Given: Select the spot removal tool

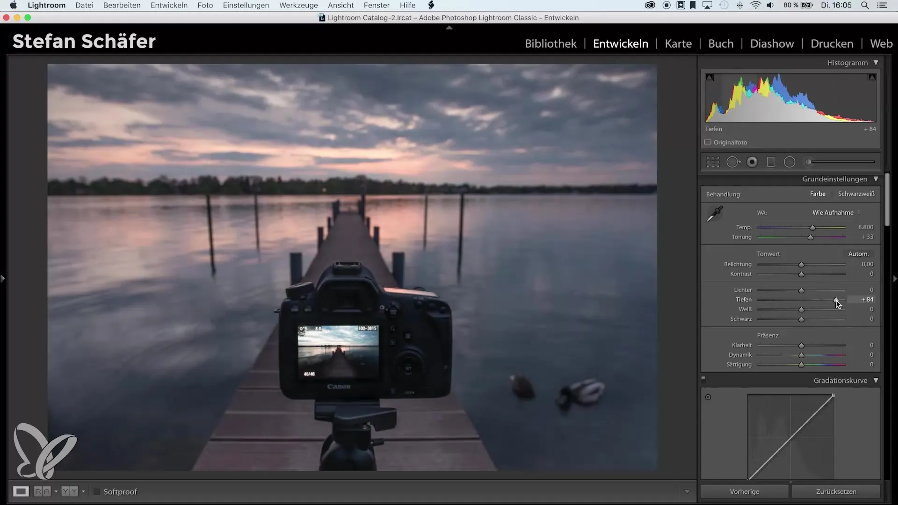Looking at the screenshot, I should (x=733, y=162).
